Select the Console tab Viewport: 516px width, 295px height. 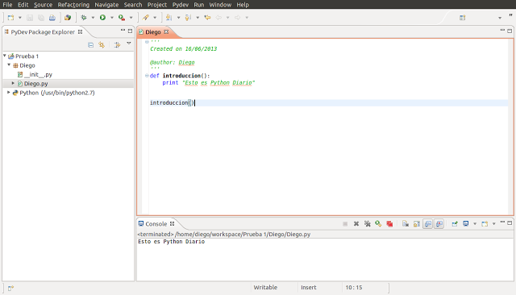tap(156, 223)
